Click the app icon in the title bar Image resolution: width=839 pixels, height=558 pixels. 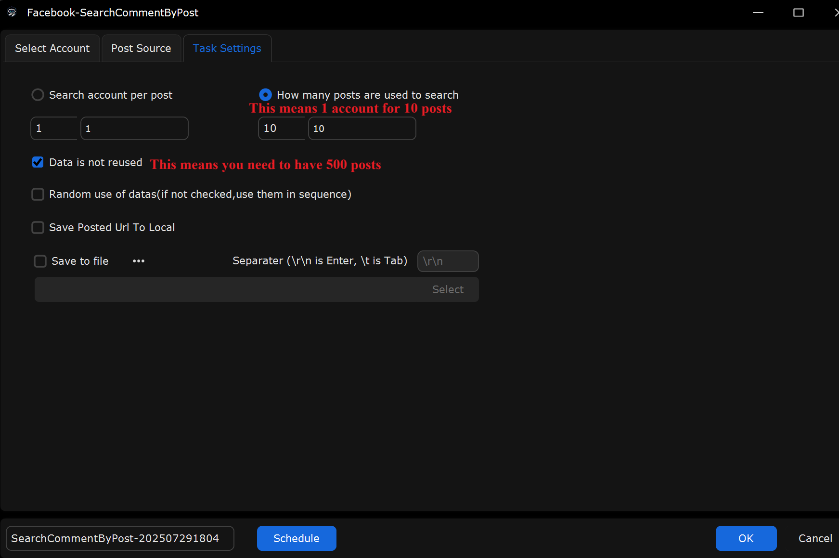click(x=12, y=13)
